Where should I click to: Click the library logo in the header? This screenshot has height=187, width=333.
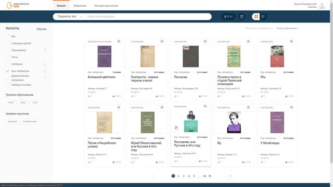(18, 5)
